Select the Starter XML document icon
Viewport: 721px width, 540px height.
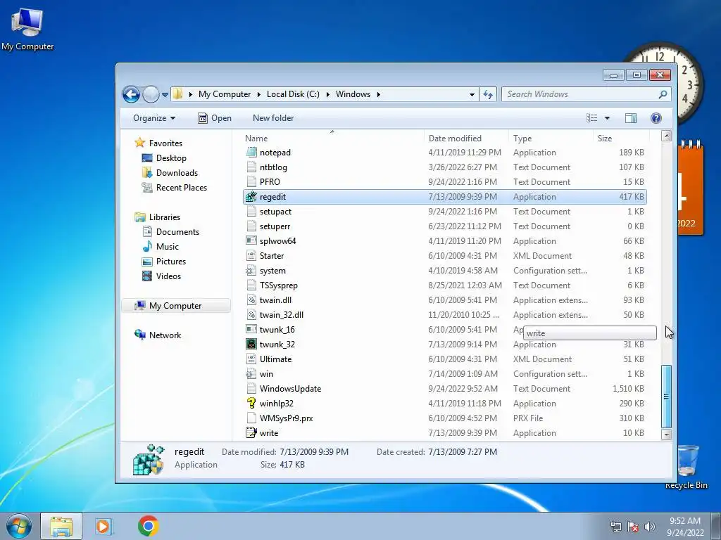251,256
